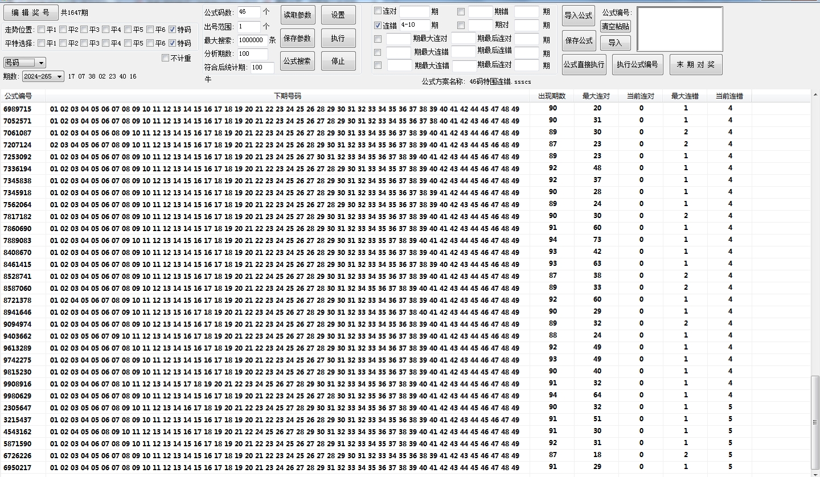
Task: Check 平1 in the 走势位置 row
Action: click(42, 30)
